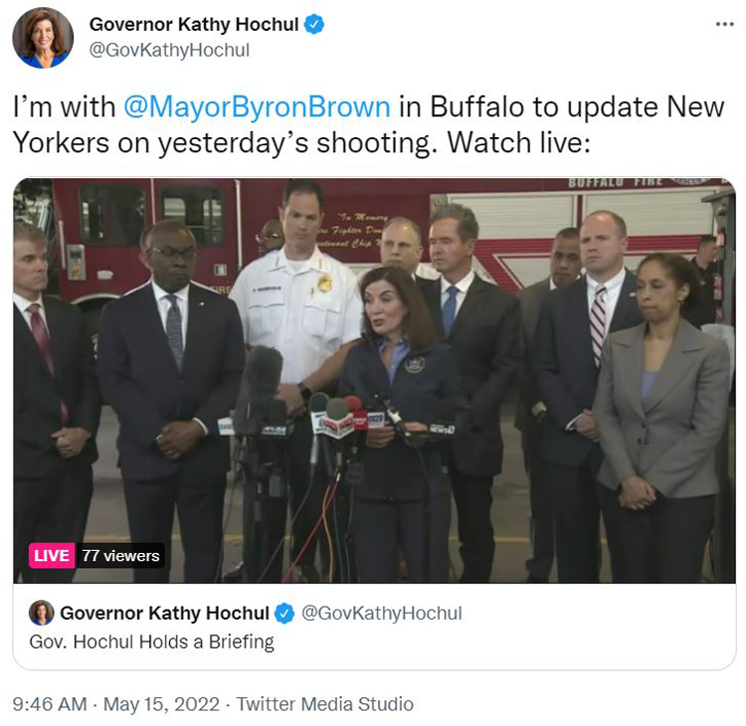Open the @GovKathyHochul handle under the header name
Image resolution: width=746 pixels, height=726 pixels.
click(169, 50)
